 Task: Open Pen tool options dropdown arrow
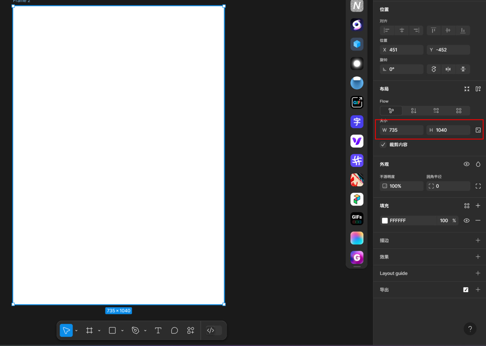click(145, 331)
